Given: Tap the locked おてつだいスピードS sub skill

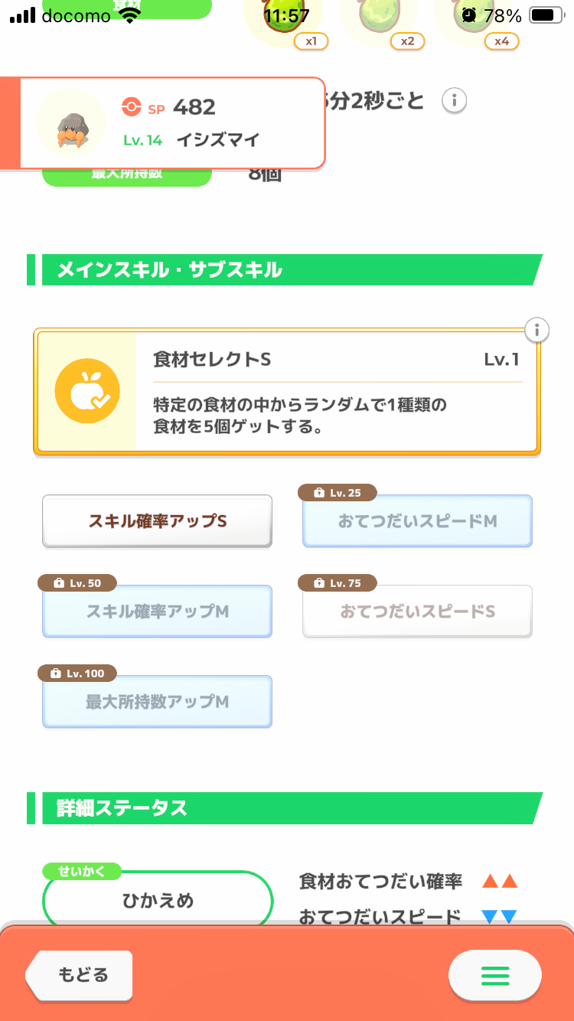Looking at the screenshot, I should (x=417, y=612).
